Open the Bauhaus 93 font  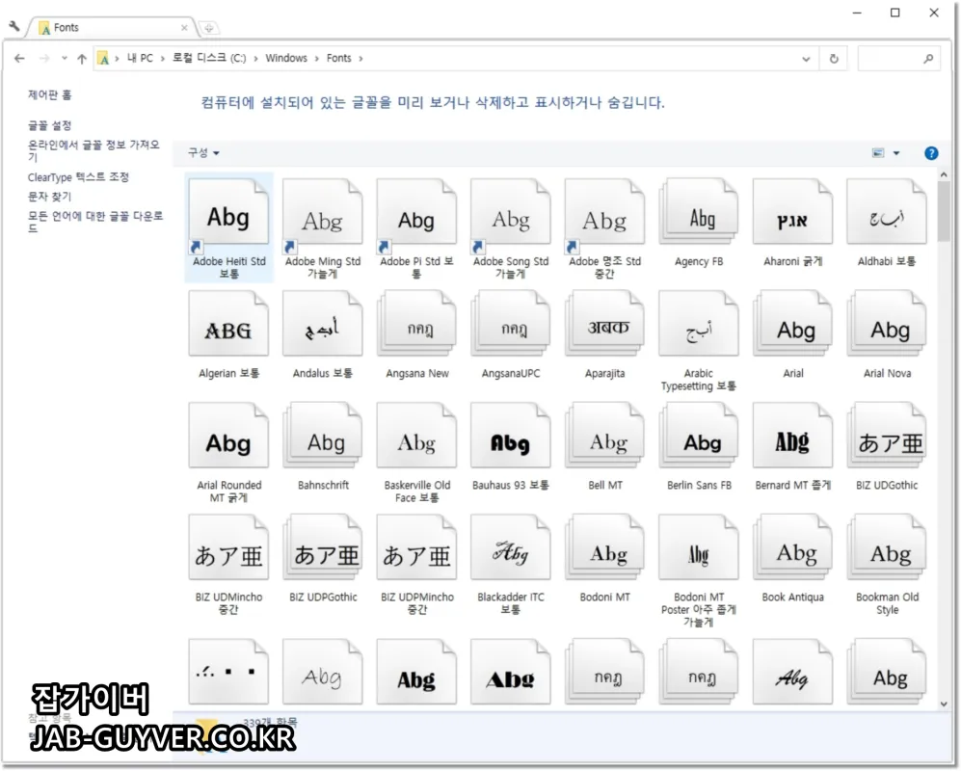[x=510, y=437]
